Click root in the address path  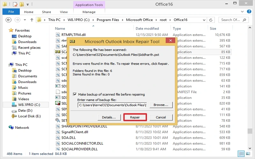coord(163,20)
